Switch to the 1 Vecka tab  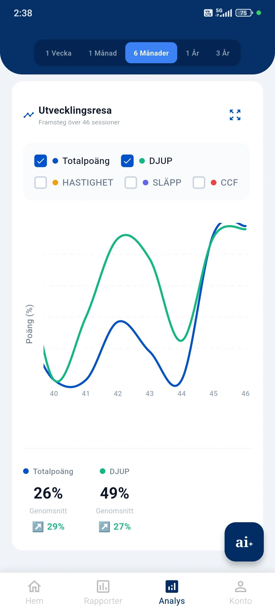click(x=59, y=53)
